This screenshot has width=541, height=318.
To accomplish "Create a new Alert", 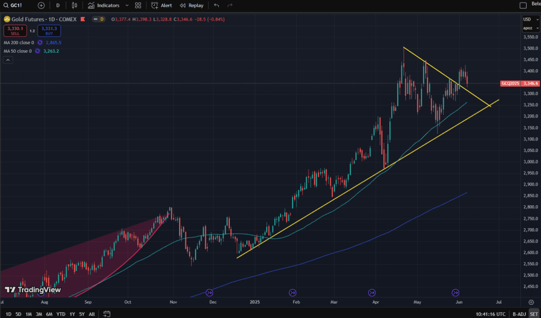I will point(162,5).
